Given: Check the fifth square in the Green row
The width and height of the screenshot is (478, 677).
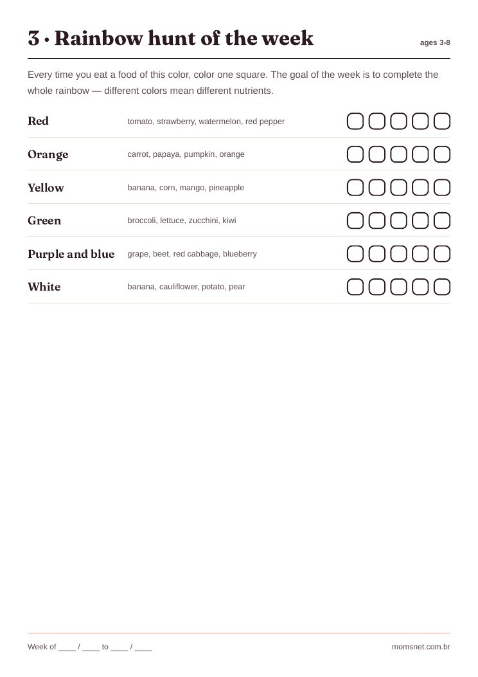Looking at the screenshot, I should 442,221.
